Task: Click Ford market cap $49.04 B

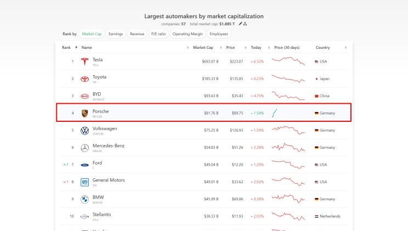Action: point(211,165)
